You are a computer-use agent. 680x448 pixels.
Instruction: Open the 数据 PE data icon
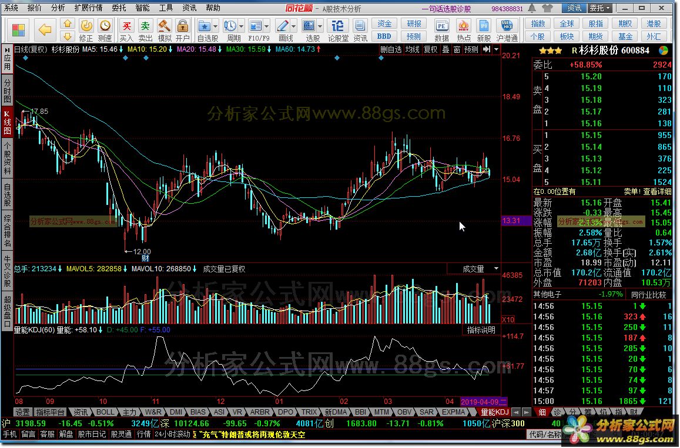pyautogui.click(x=441, y=26)
